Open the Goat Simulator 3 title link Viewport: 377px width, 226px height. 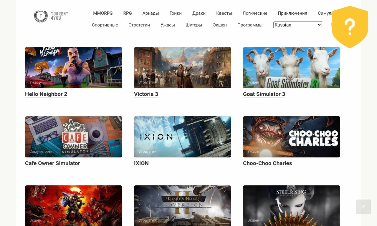(x=264, y=94)
